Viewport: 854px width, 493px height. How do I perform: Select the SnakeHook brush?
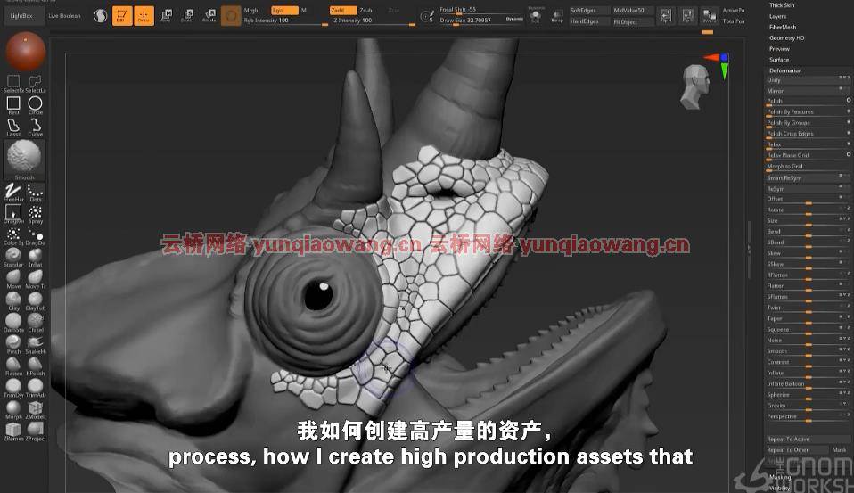click(36, 344)
